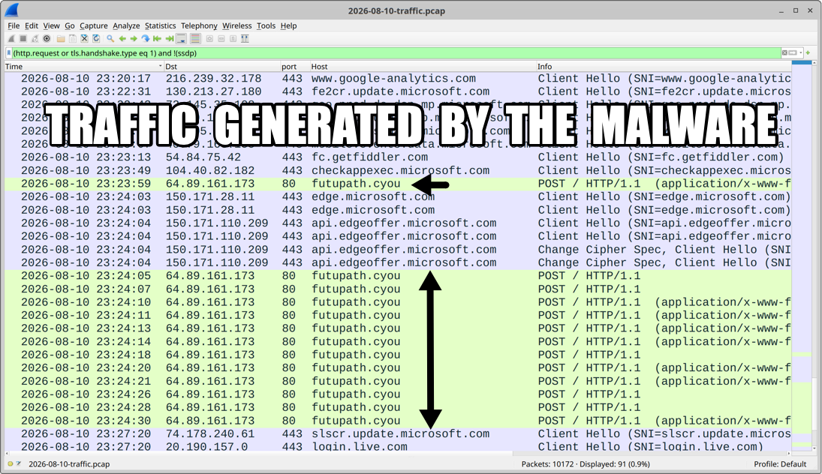Go back in packet history arrow

(x=122, y=39)
